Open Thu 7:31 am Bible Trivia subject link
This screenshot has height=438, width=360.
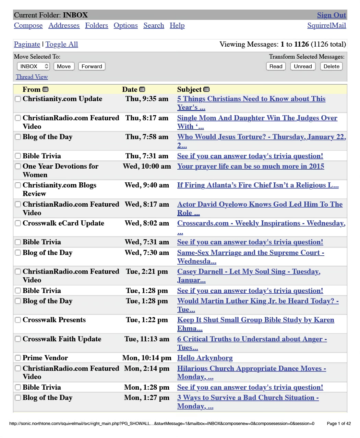click(250, 156)
